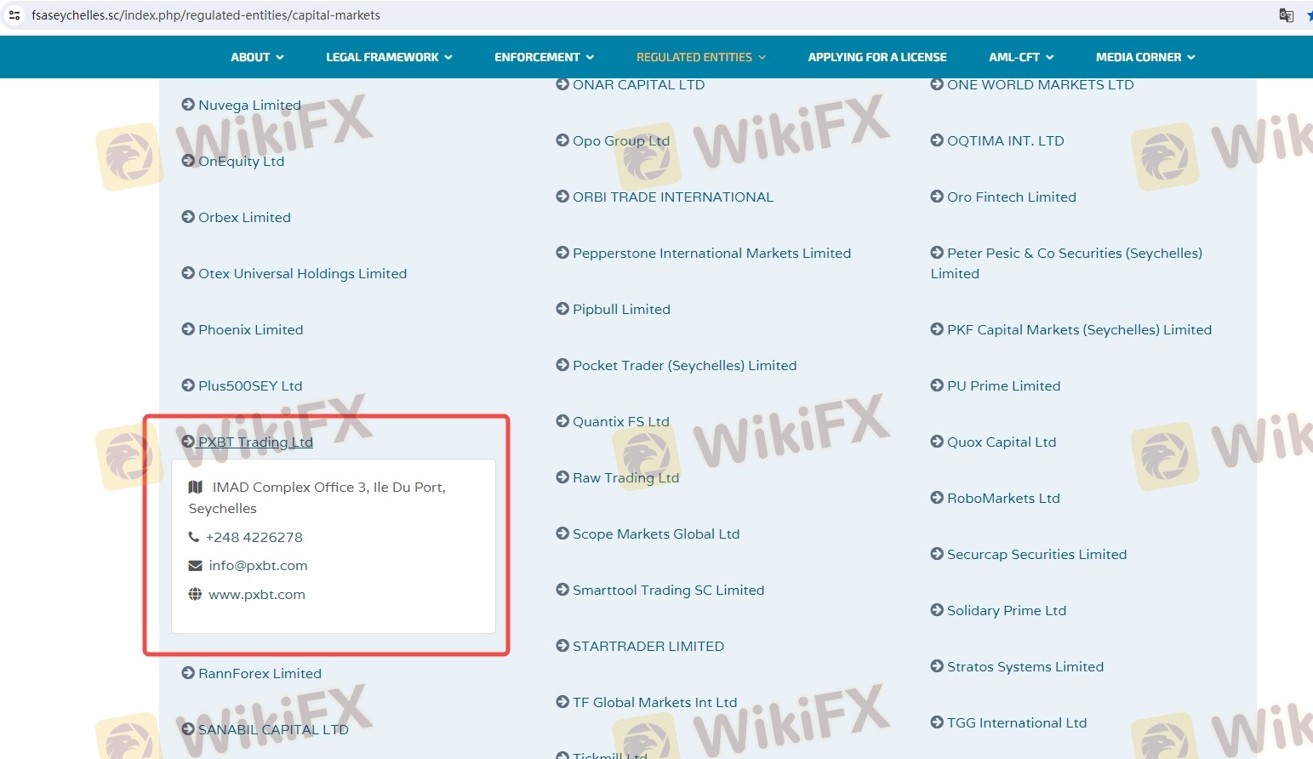Screen dimensions: 1313x759
Task: Go to APPLYING FOR A LICENSE
Action: (x=876, y=57)
